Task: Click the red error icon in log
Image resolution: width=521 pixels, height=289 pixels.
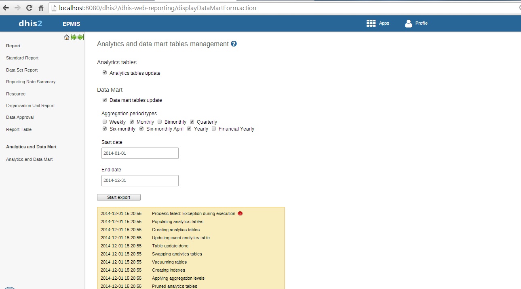Action: [x=240, y=213]
